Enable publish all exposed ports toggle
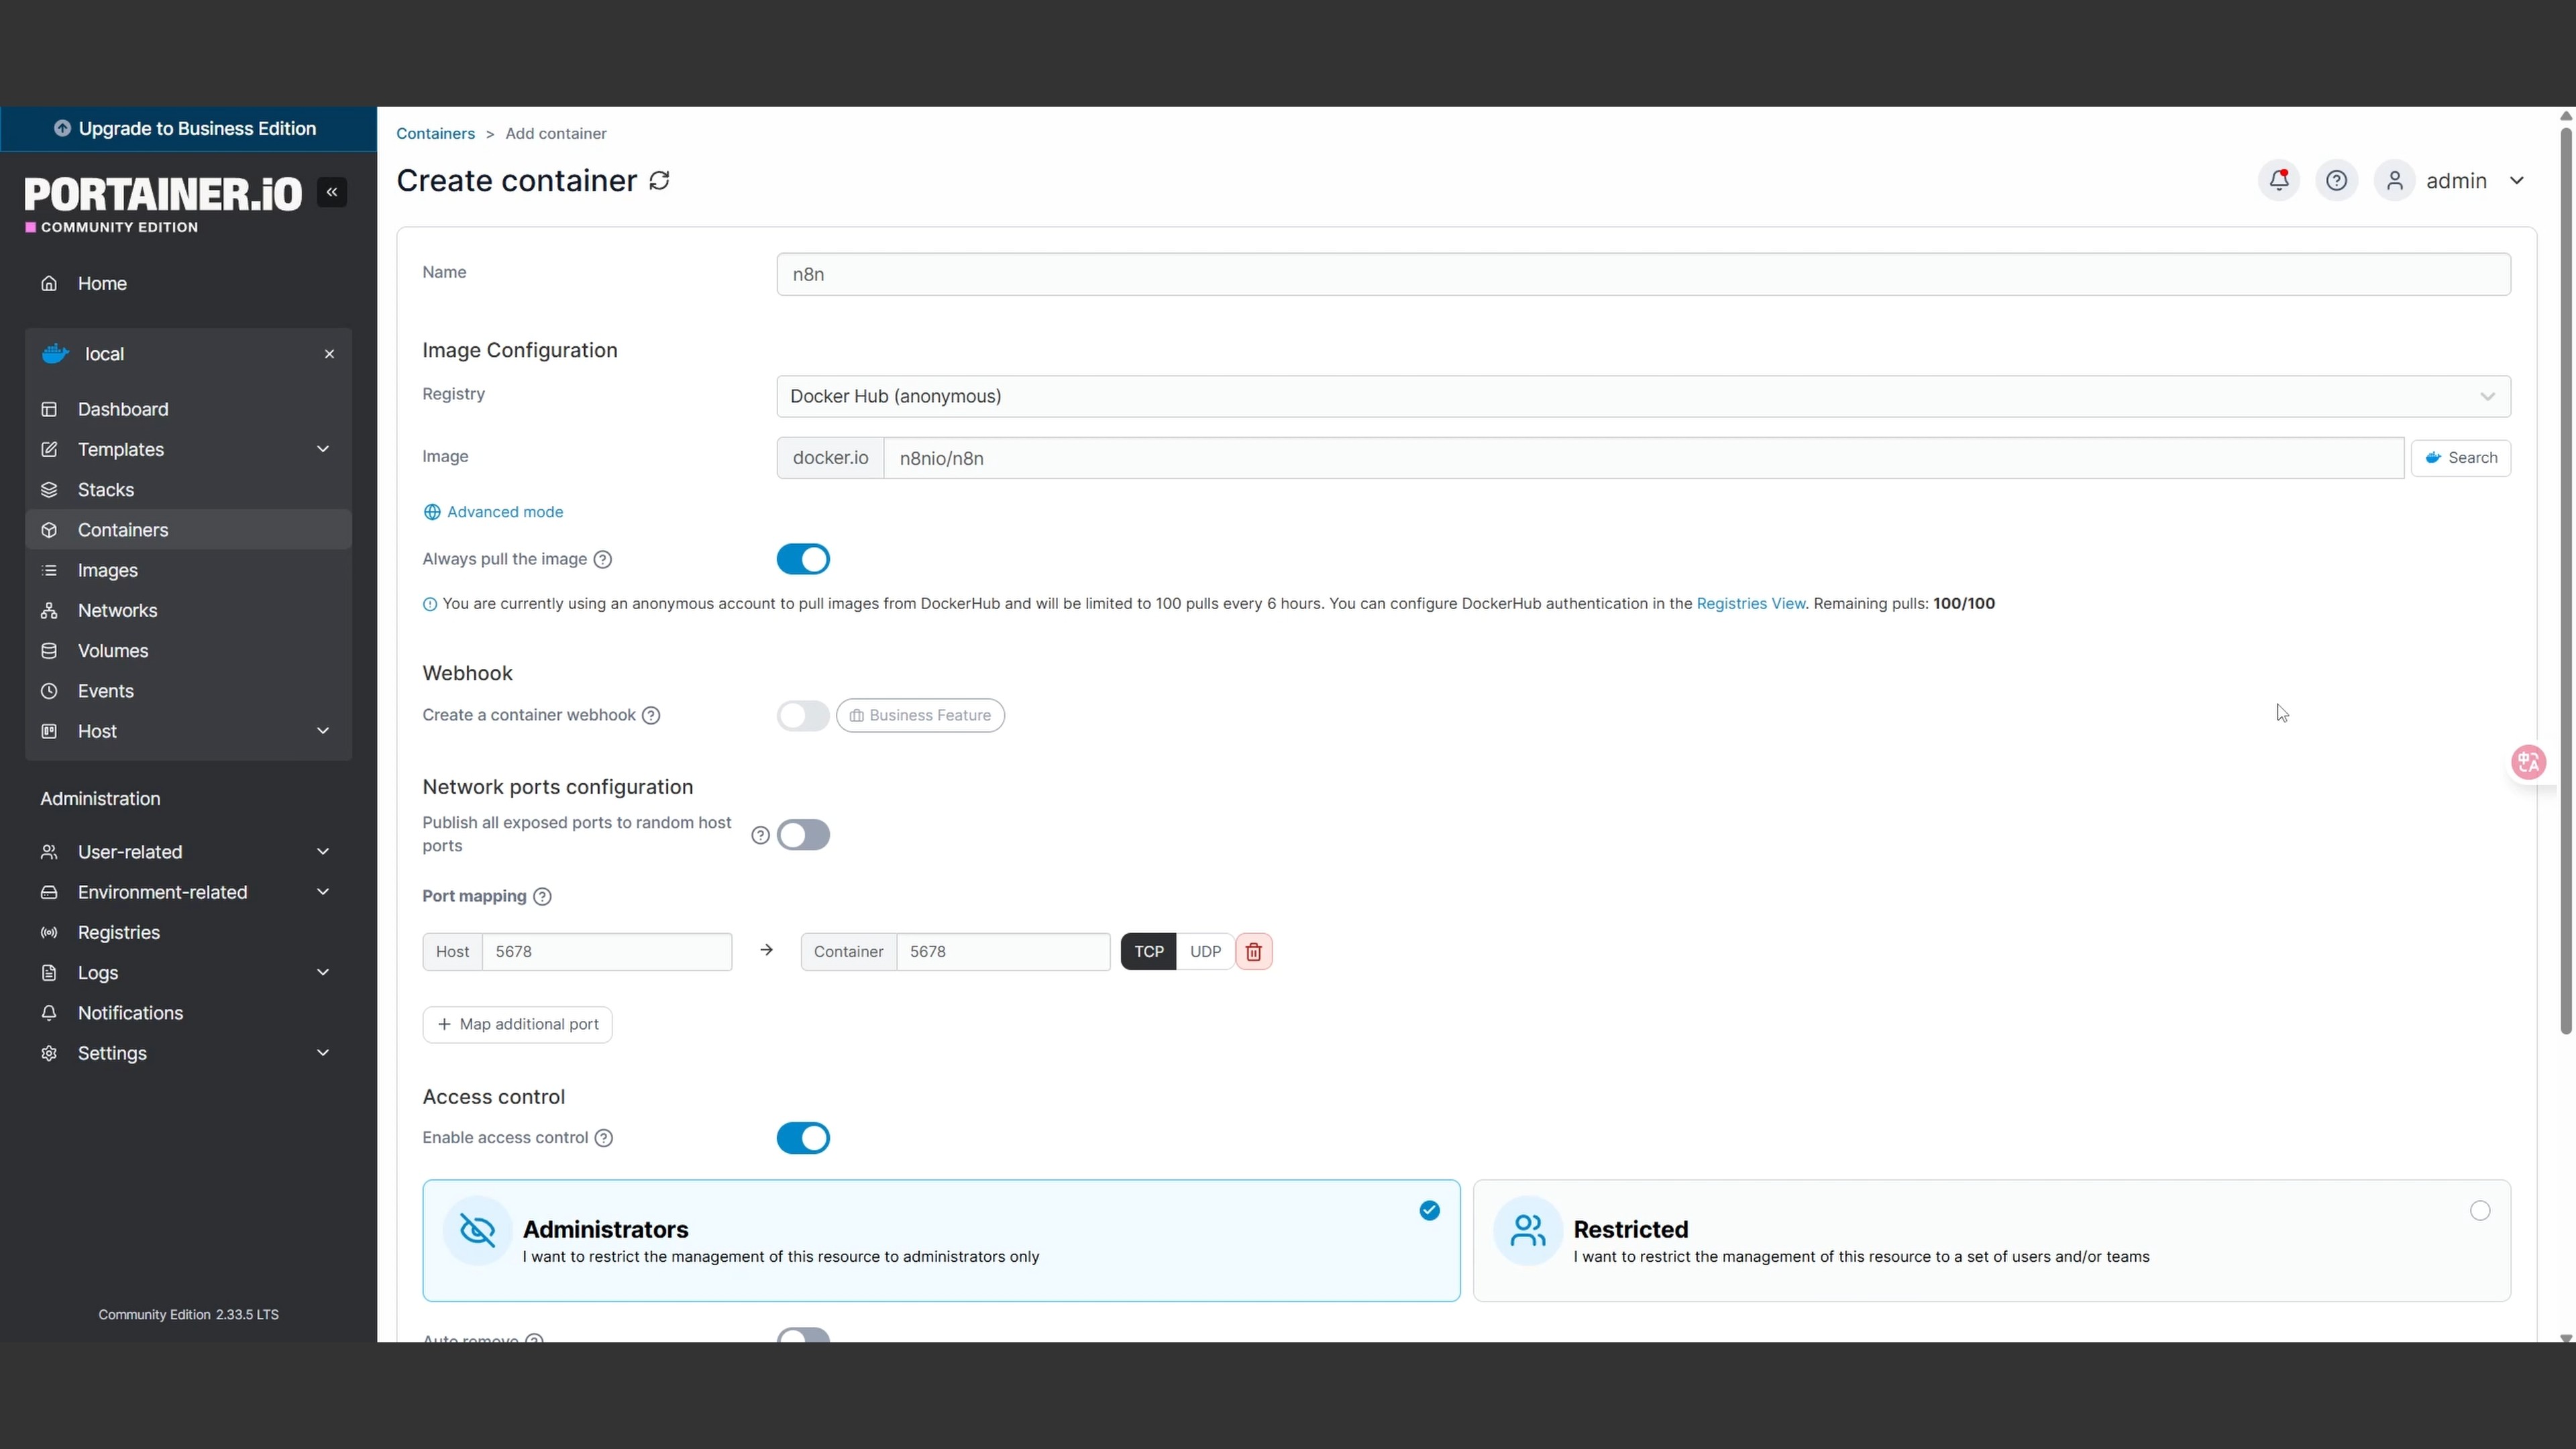 [803, 834]
